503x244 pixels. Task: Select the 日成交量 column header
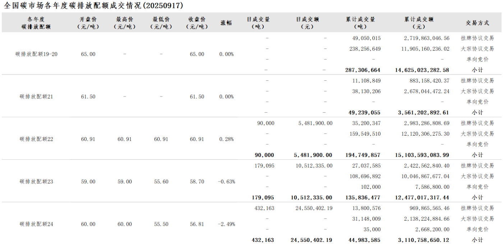(258, 23)
